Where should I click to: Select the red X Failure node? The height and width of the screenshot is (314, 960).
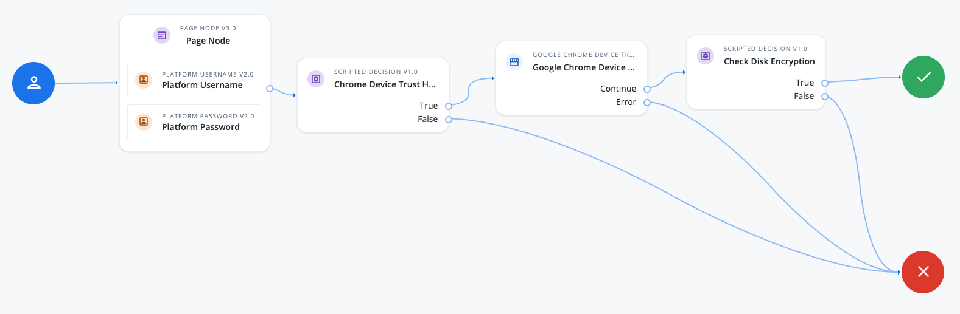pos(923,272)
